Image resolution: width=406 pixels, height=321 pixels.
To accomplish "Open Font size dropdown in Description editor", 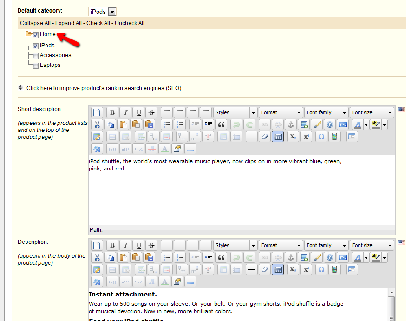I will [x=372, y=245].
